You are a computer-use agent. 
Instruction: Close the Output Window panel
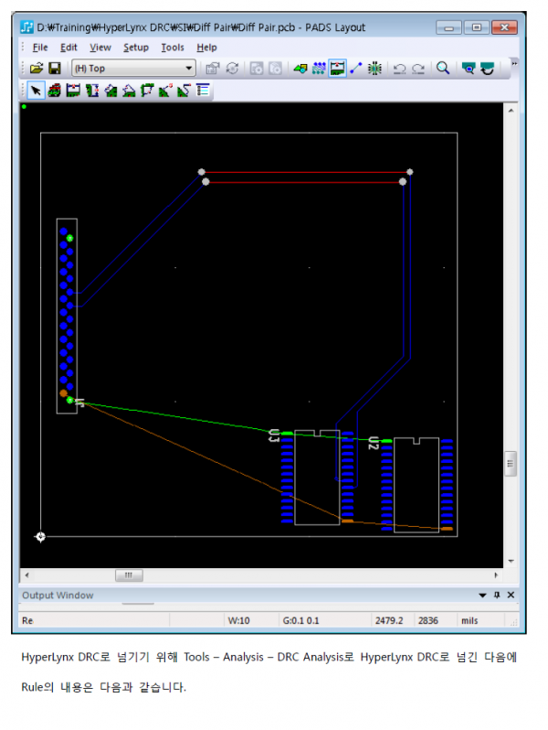point(510,596)
